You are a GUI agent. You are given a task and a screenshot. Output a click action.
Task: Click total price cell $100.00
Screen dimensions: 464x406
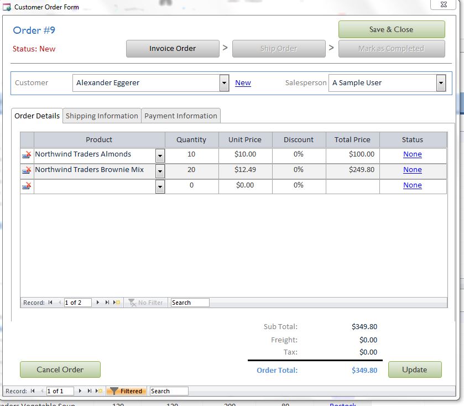pyautogui.click(x=352, y=155)
